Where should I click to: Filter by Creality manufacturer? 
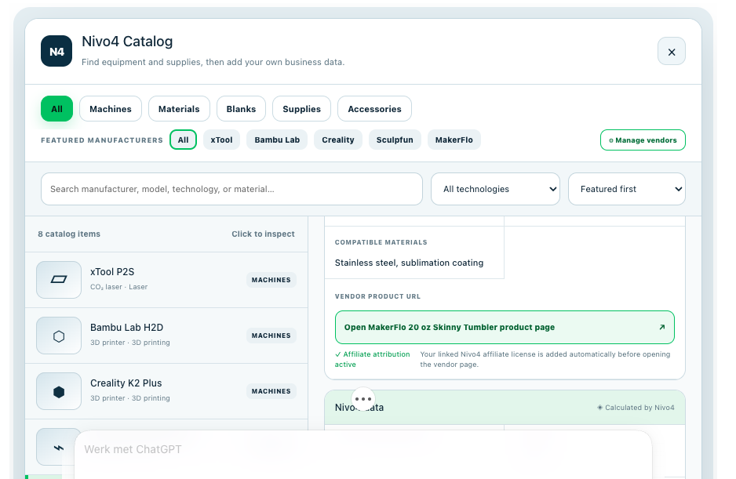[338, 140]
